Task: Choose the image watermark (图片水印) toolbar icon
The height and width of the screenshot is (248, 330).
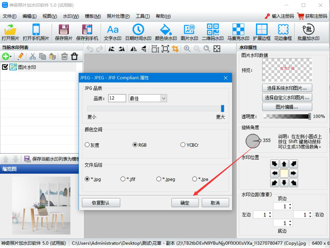Action: point(189,32)
